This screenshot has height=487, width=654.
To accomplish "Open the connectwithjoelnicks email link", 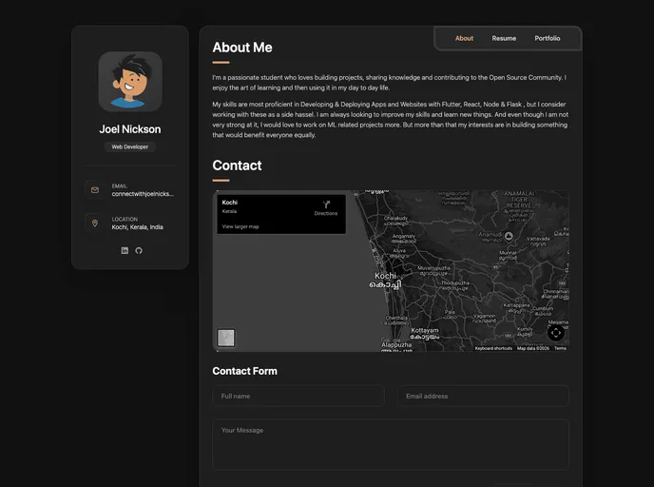I will pyautogui.click(x=143, y=194).
